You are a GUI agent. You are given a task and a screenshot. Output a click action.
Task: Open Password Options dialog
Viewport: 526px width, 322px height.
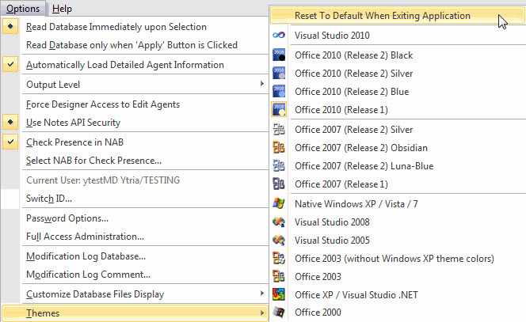[67, 218]
